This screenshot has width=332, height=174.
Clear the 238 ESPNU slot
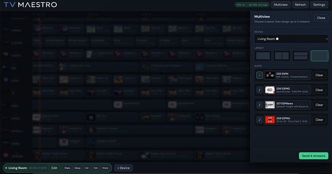point(319,119)
